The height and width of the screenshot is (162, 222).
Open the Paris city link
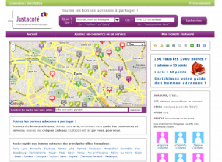click(16, 149)
